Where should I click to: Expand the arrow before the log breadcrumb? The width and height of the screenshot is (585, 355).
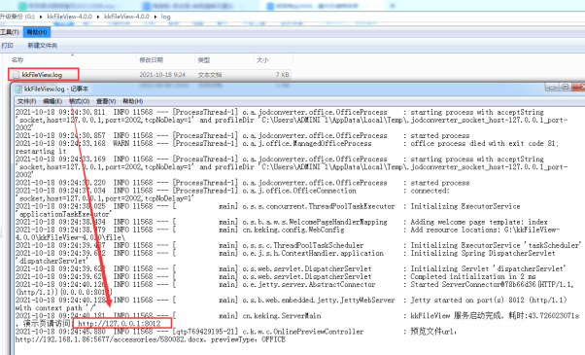point(155,17)
